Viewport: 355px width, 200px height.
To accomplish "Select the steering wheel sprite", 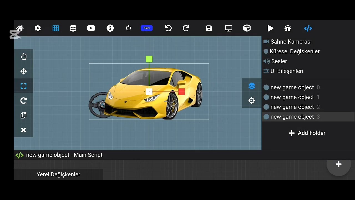I will tap(98, 105).
